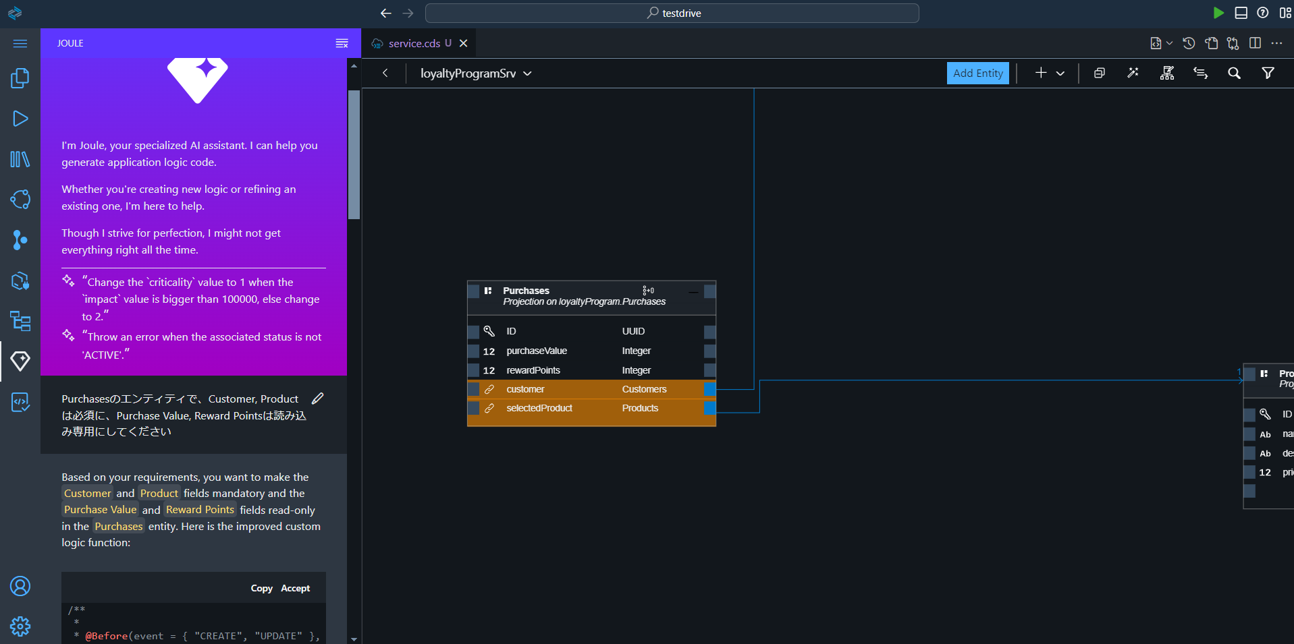Click the auto layout arrows icon
The image size is (1294, 644).
coord(1201,73)
